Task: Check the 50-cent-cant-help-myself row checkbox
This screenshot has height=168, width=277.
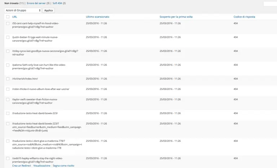Action: point(8,23)
